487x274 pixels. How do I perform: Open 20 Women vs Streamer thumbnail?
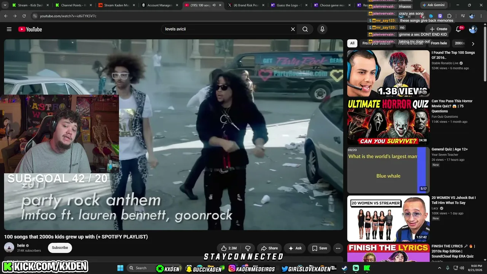point(388,218)
